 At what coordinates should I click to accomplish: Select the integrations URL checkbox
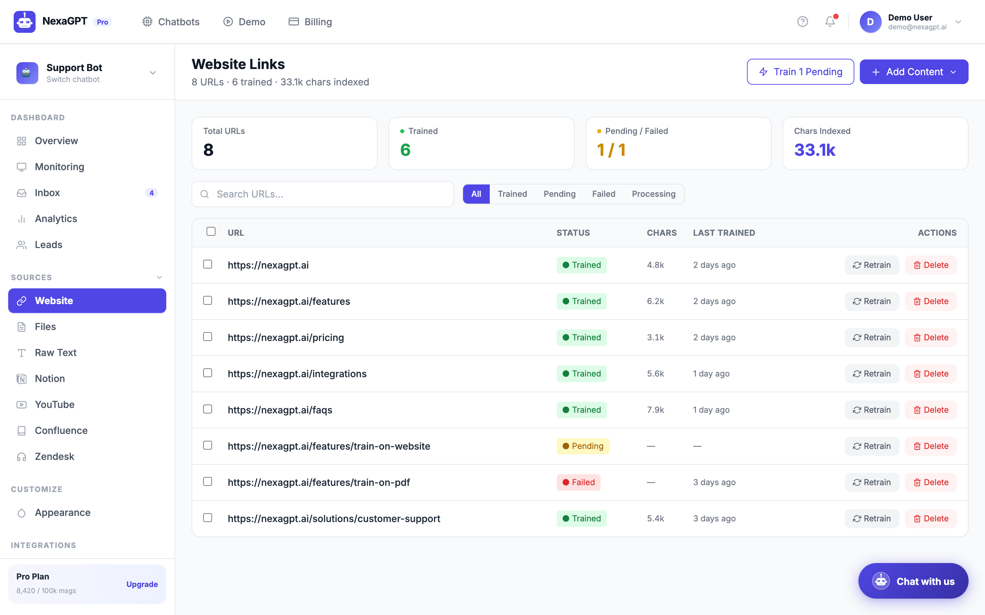[208, 373]
